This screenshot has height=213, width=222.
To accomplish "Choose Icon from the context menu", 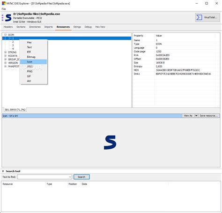I will (33, 62).
